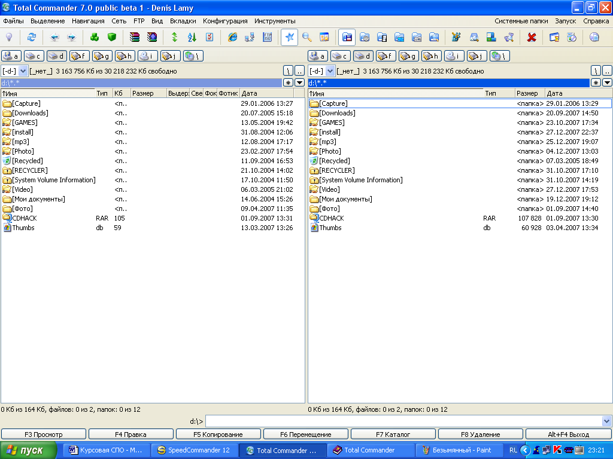This screenshot has width=613, height=459.
Task: Open right panel directory history arrow
Action: click(607, 82)
